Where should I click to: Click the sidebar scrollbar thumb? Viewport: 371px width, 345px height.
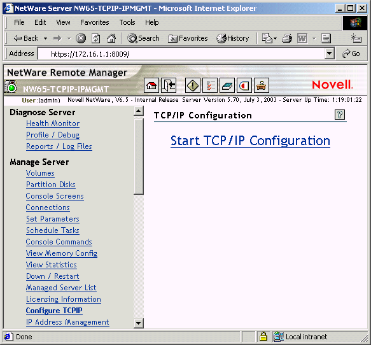pos(139,157)
